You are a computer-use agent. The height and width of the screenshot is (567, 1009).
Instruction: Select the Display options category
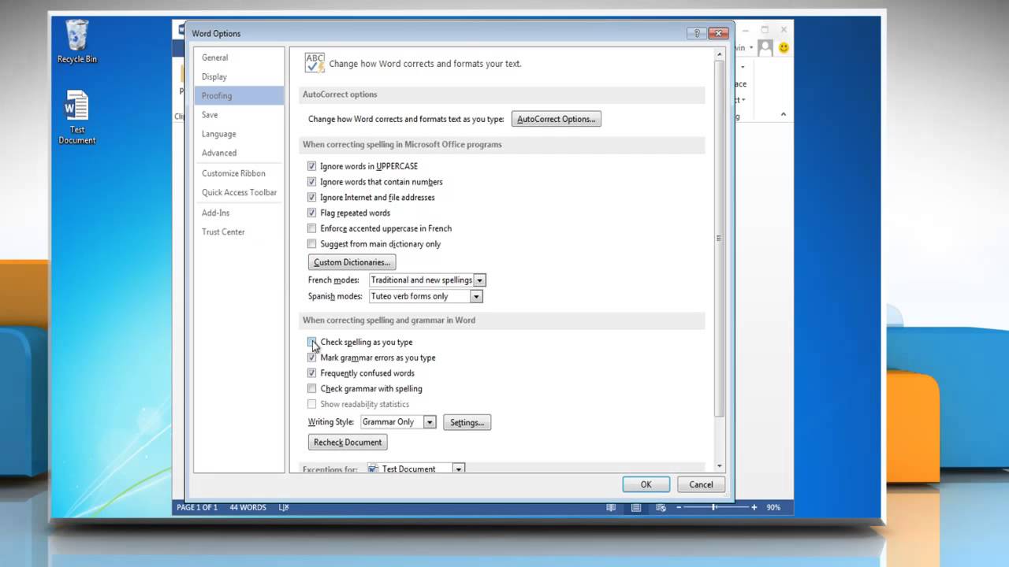tap(239, 76)
